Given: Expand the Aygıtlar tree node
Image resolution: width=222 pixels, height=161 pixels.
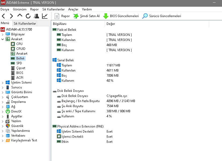Looking at the screenshot, I should coord(2,116).
